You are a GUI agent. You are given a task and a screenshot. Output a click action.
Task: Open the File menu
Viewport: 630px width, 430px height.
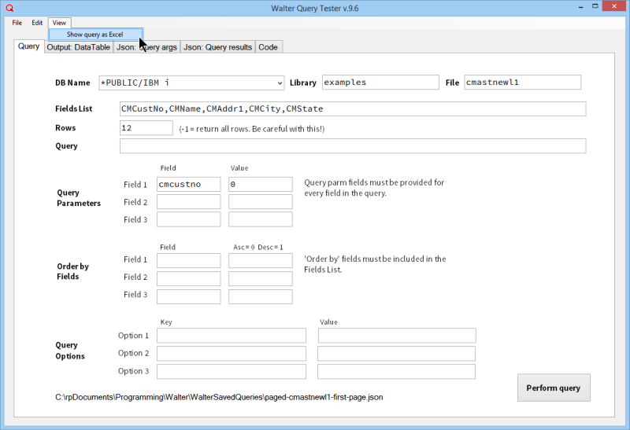coord(17,23)
